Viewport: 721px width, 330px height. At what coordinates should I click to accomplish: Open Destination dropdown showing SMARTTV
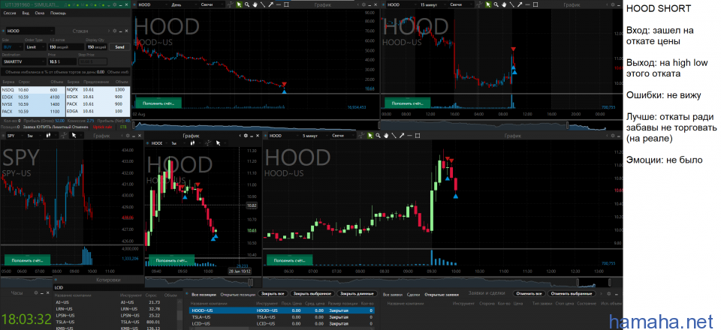(23, 61)
